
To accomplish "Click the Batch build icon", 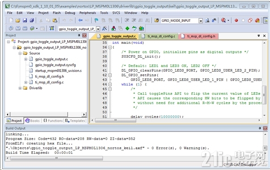I will pos(32,29).
